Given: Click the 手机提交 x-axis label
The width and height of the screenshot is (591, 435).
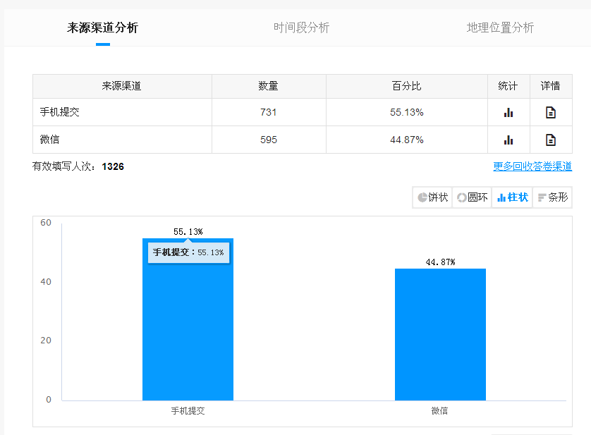Looking at the screenshot, I should (x=188, y=410).
